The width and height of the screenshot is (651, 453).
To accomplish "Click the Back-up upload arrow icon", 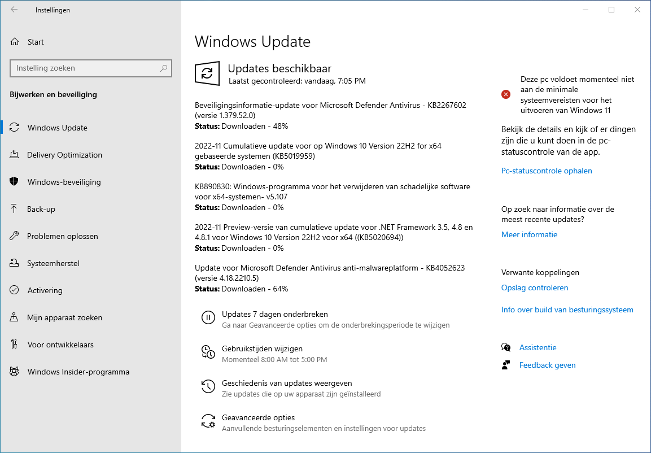I will (15, 209).
